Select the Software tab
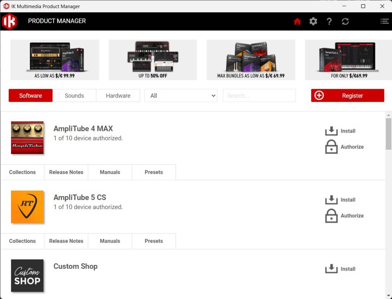Screen dimensions: 392x299 tap(31, 96)
